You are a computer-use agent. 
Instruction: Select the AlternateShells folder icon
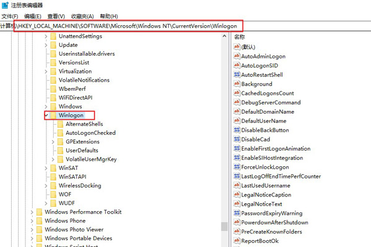pyautogui.click(x=61, y=124)
